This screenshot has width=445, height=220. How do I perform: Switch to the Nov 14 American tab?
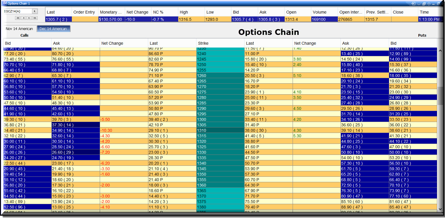pos(19,29)
